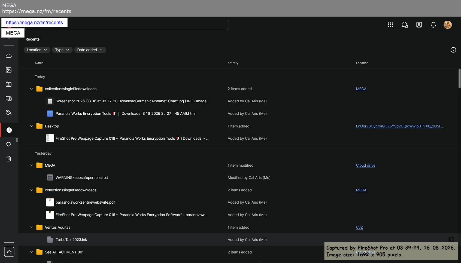This screenshot has width=461, height=263.
Task: Click the See ATTACHMENT 001 folder icon
Action: (39, 252)
